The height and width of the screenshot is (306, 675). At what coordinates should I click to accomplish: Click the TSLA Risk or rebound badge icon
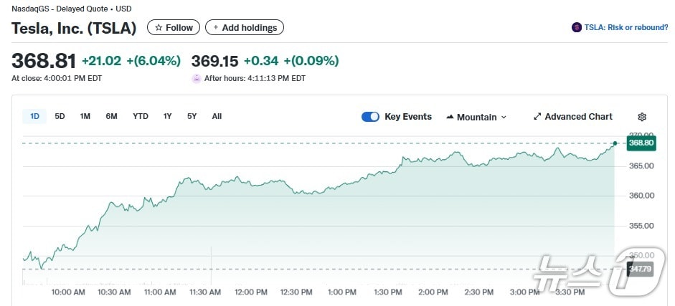tap(577, 27)
